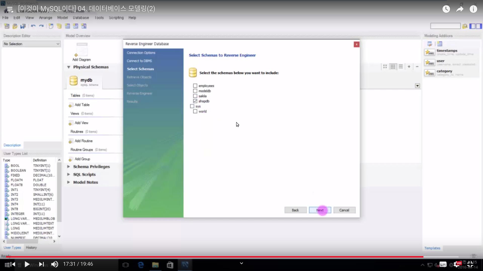The image size is (483, 271).
Task: Click the search icon beside toolbar search box
Action: pos(465,26)
